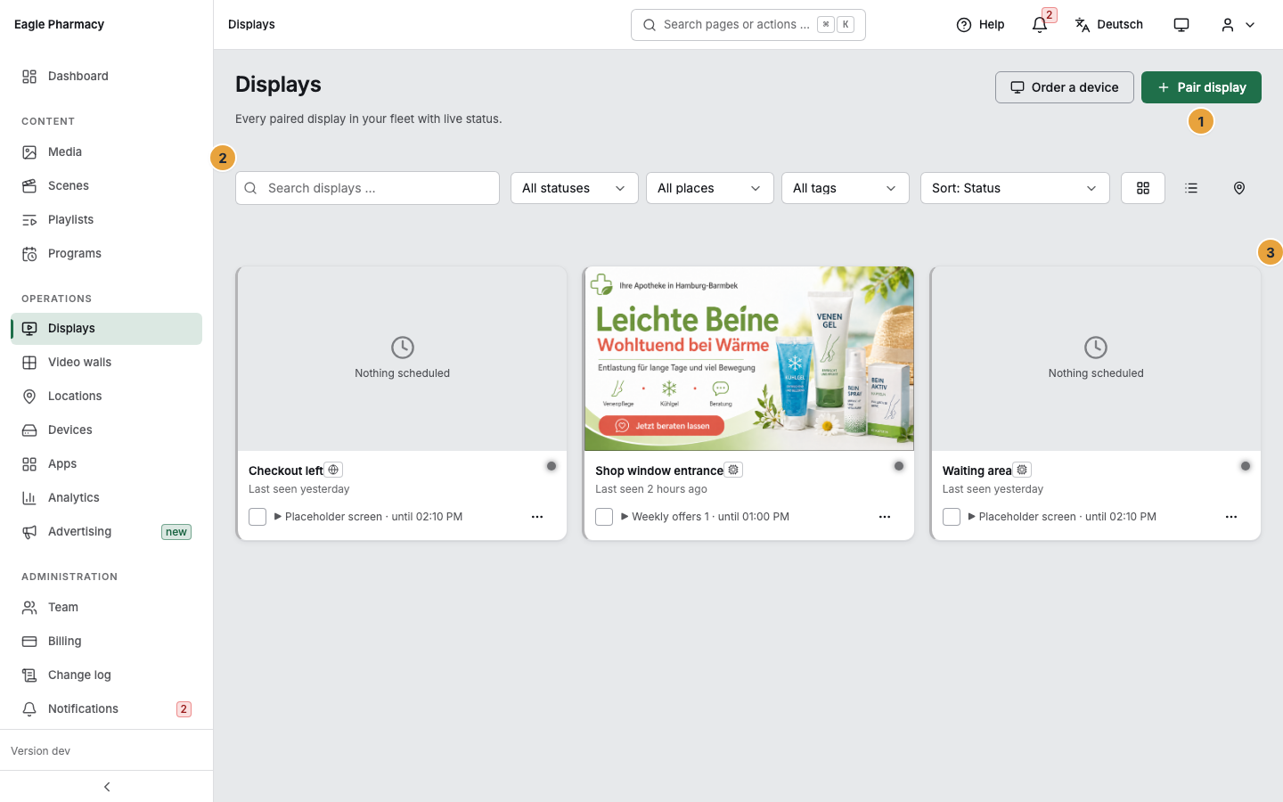Click the monitor icon in the top bar
The height and width of the screenshot is (802, 1283).
tap(1181, 25)
